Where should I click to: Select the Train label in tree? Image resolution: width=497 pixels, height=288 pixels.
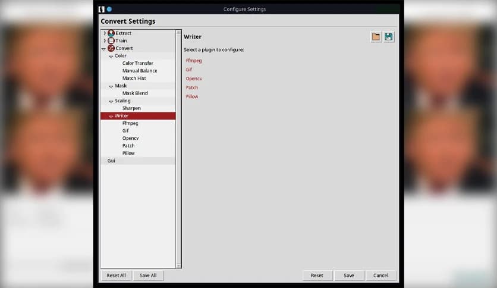[x=121, y=40]
